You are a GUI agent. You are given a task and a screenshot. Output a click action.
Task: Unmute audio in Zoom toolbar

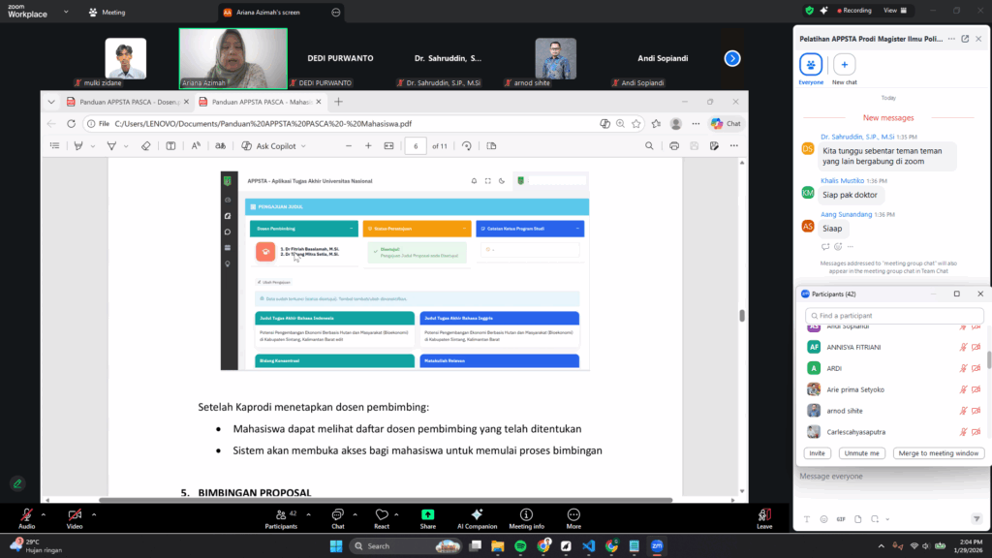26,514
